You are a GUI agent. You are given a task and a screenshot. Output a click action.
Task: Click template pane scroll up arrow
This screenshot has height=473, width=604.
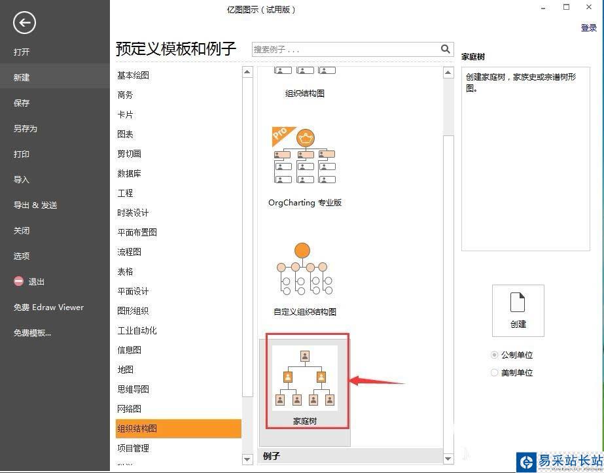tap(448, 72)
